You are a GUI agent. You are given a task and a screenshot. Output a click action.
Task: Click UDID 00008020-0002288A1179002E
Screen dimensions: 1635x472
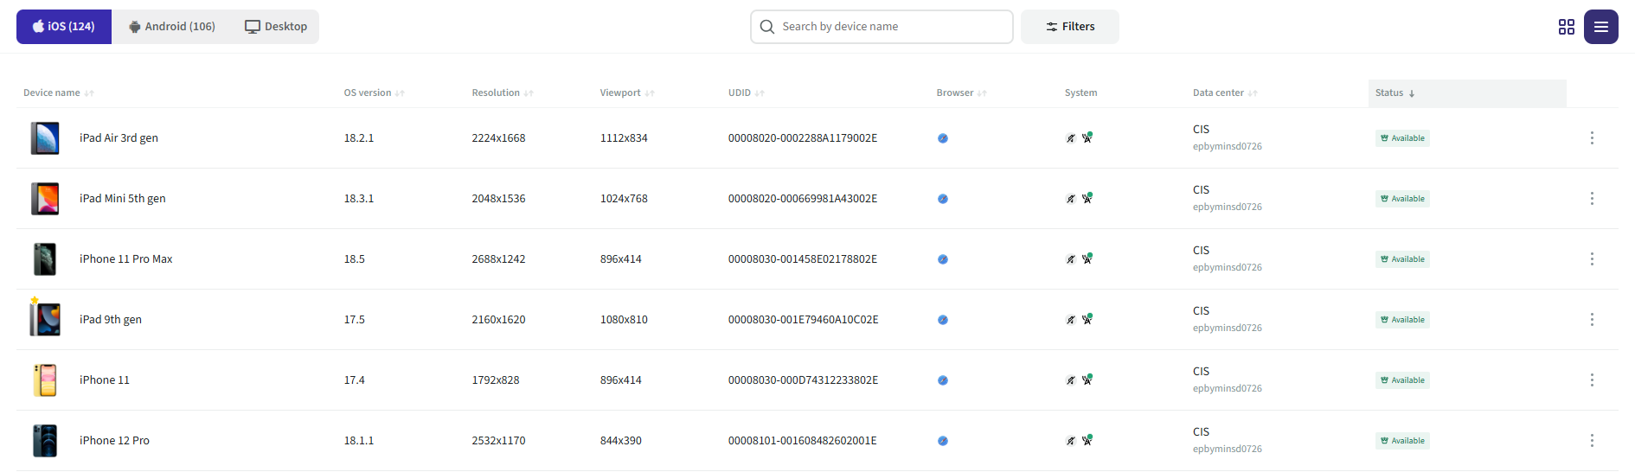click(802, 138)
